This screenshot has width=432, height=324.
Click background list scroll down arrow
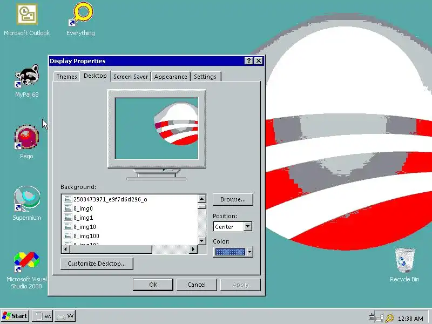(x=202, y=240)
